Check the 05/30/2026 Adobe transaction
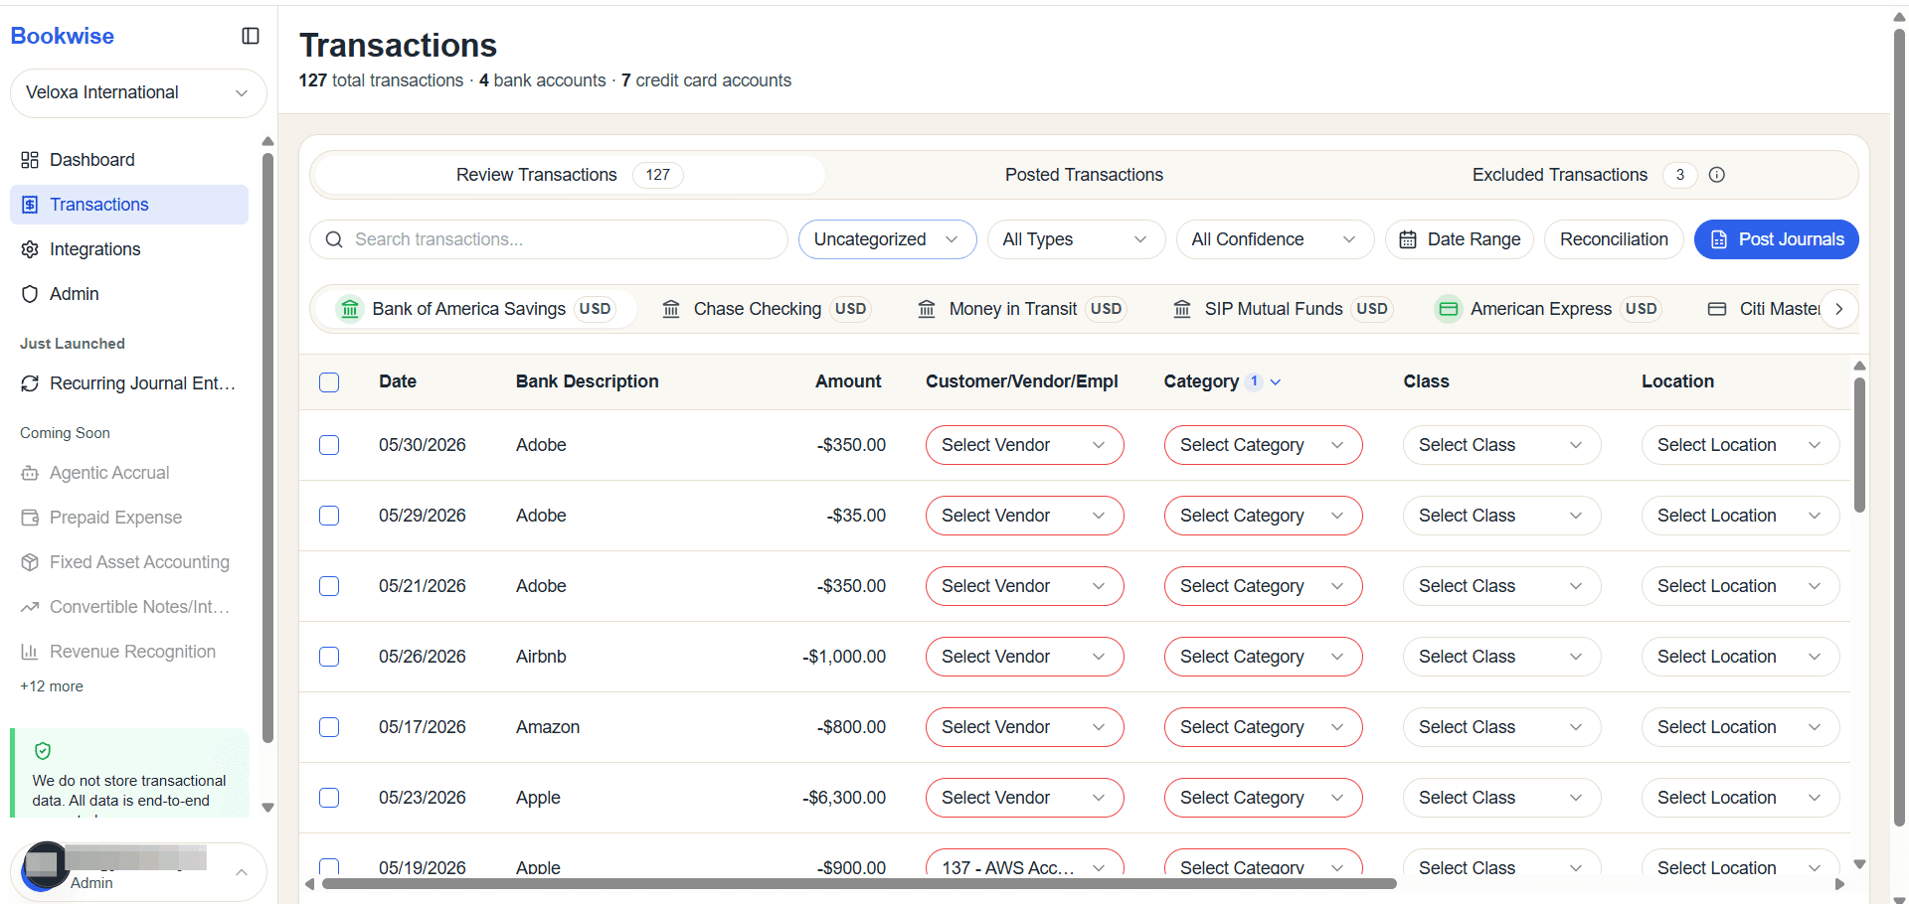1909x904 pixels. point(329,445)
